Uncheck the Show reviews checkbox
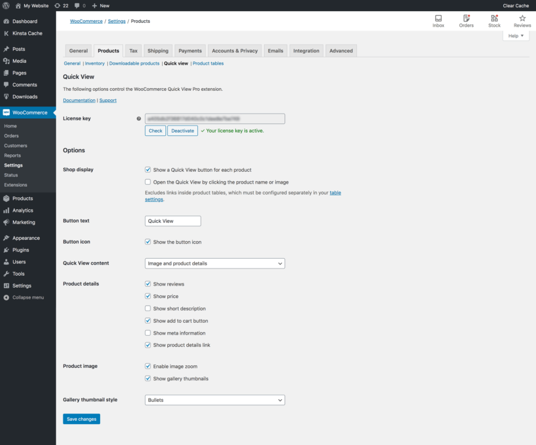Image resolution: width=536 pixels, height=445 pixels. tap(148, 284)
